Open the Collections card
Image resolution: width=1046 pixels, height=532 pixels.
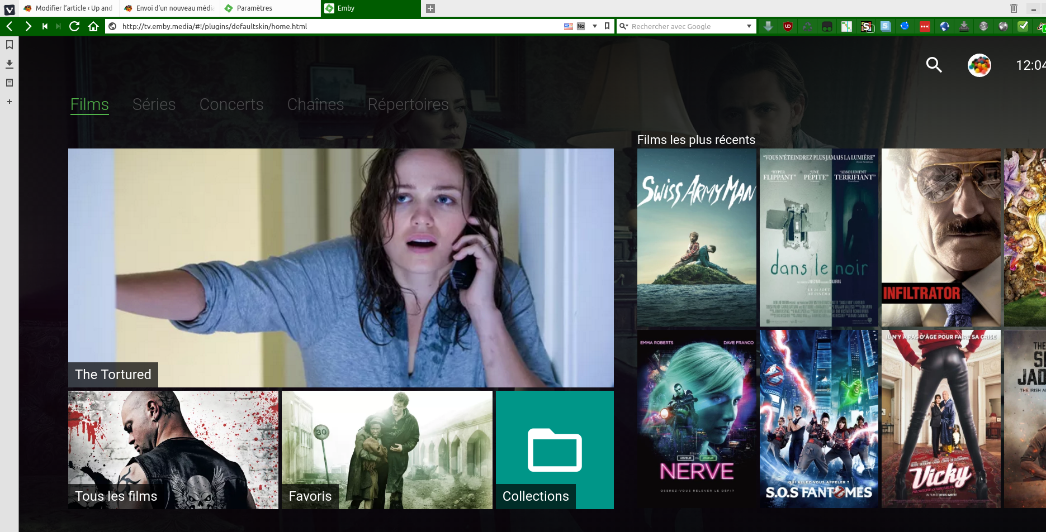[555, 450]
